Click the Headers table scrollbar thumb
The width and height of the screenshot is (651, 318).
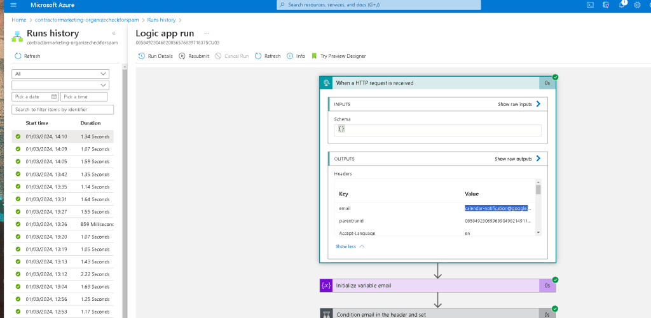tap(538, 190)
